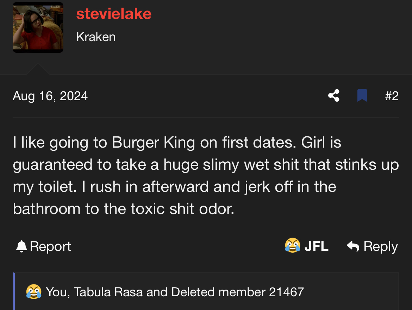This screenshot has height=310, width=412.
Task: Click the Kraken user title
Action: click(96, 37)
